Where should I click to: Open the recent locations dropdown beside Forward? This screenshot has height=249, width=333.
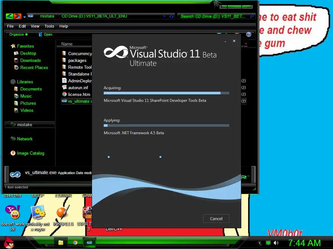click(x=24, y=17)
